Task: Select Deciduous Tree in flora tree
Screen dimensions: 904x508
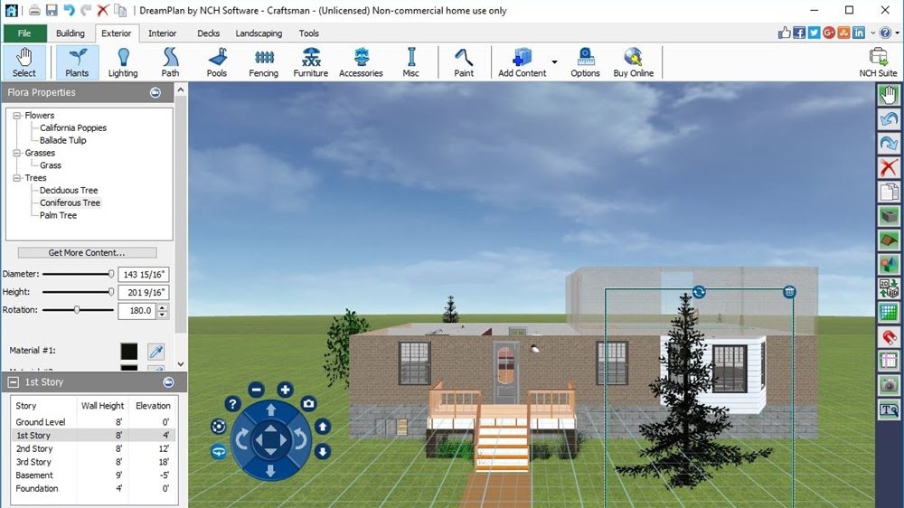Action: (x=69, y=191)
